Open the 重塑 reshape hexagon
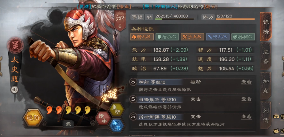Image resolution: width=284 pixels, height=137 pixels. [x=116, y=110]
